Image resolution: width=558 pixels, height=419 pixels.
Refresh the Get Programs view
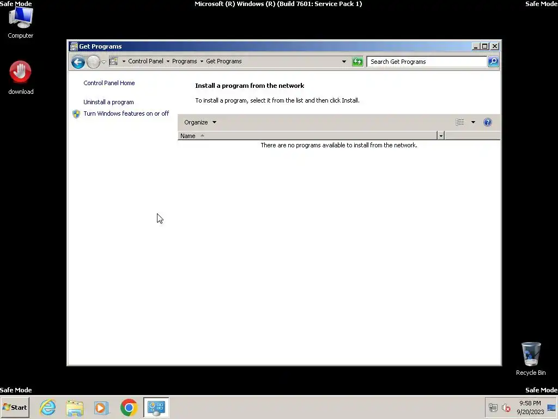pyautogui.click(x=357, y=62)
